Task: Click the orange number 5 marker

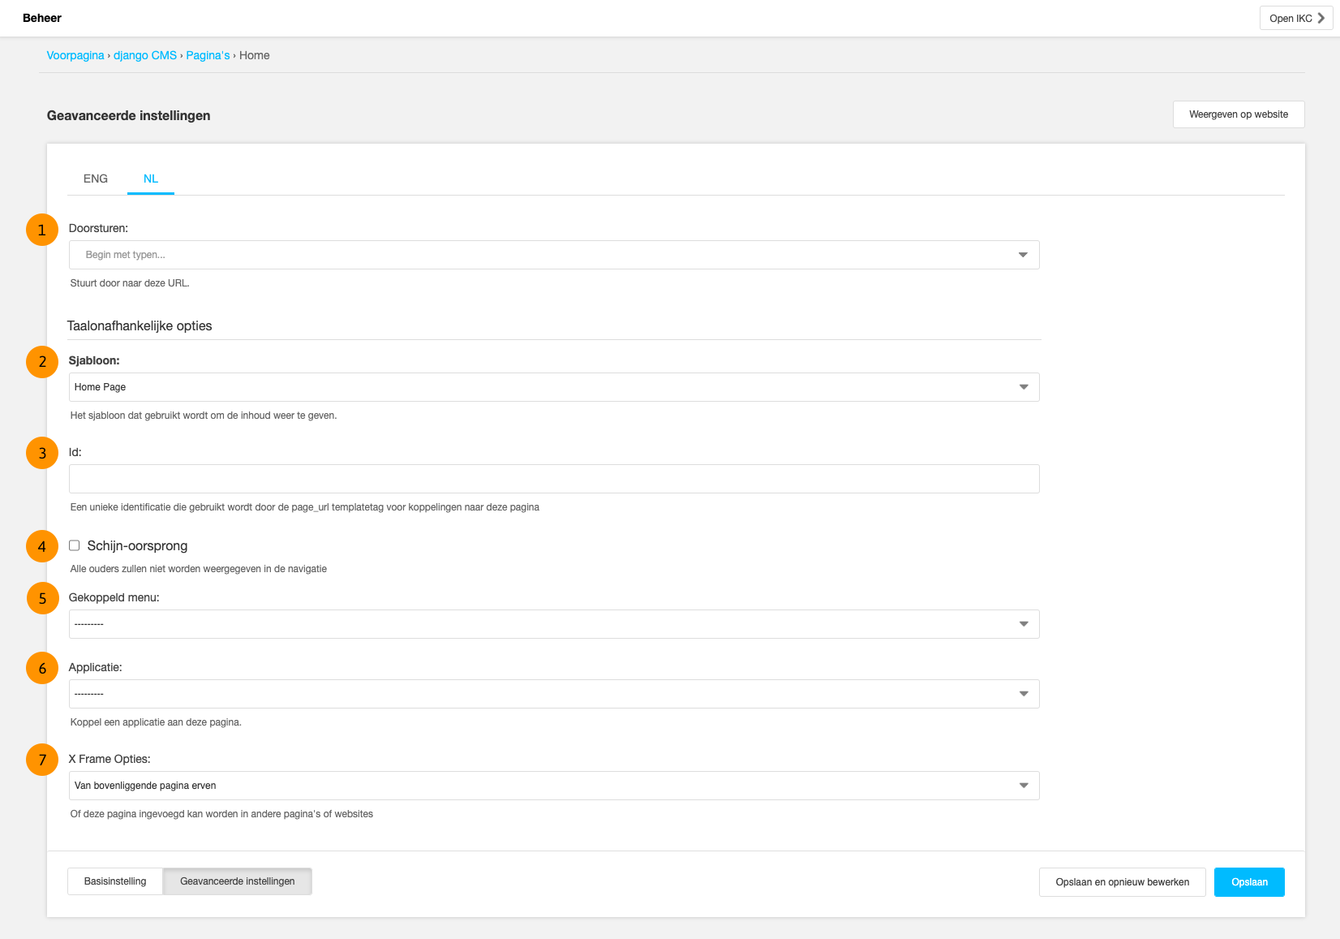Action: tap(42, 599)
